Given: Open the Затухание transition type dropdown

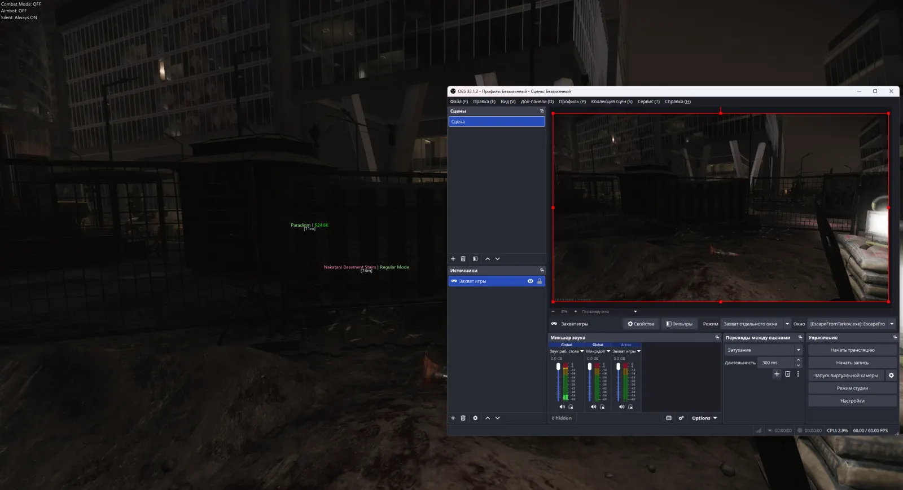Looking at the screenshot, I should pos(764,350).
